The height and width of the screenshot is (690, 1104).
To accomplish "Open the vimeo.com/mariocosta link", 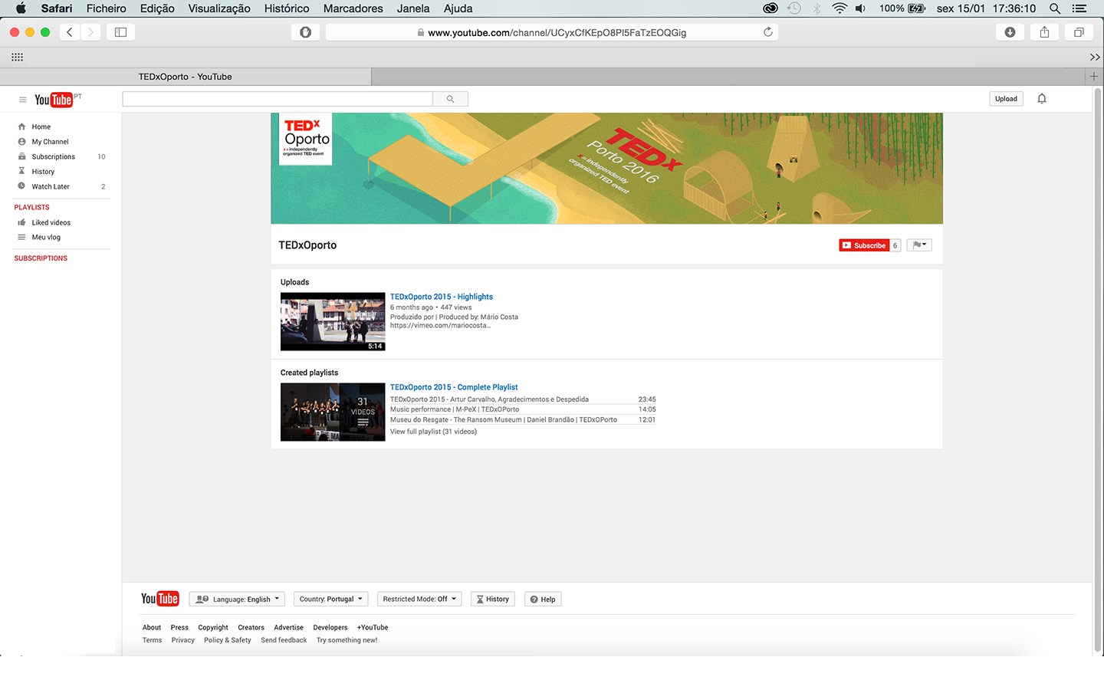I will (x=440, y=326).
